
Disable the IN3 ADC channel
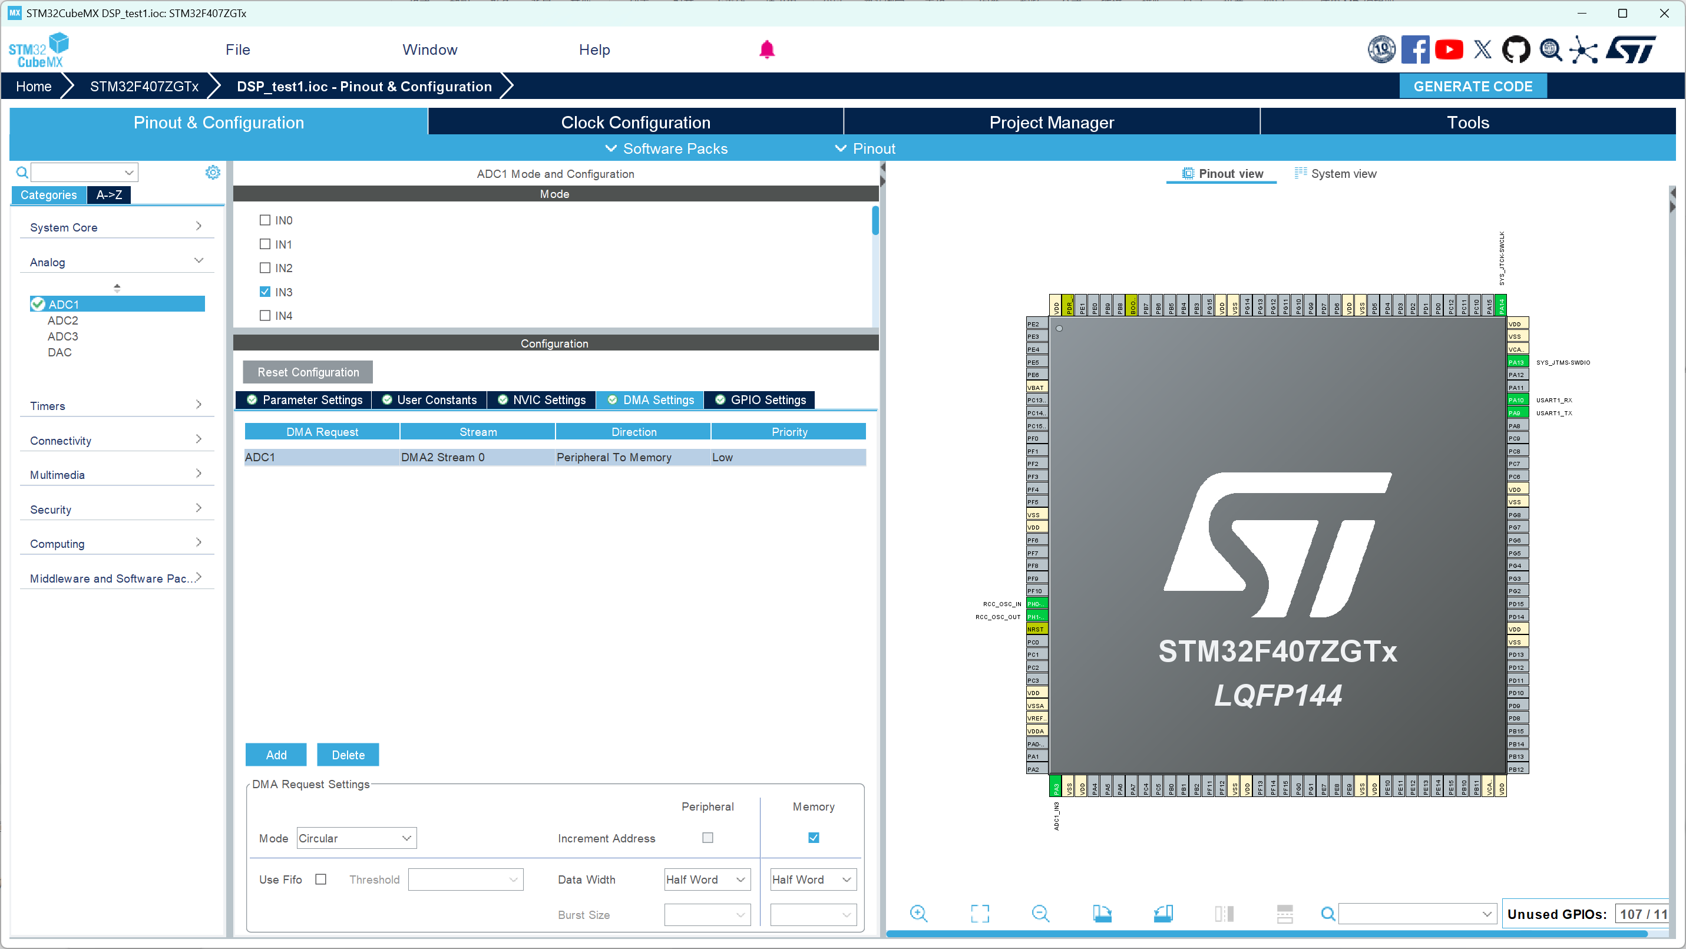(265, 291)
